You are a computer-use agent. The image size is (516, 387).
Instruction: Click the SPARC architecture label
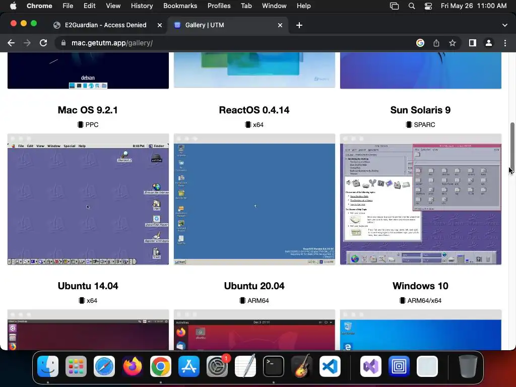pos(420,125)
